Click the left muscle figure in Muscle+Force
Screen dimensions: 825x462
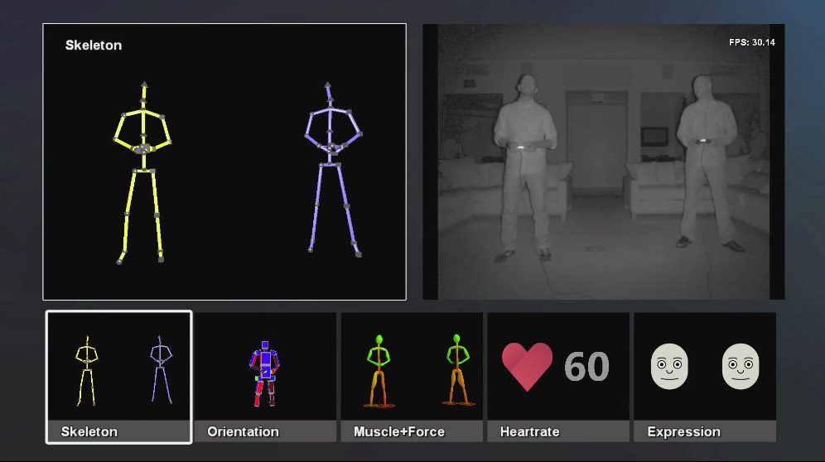point(379,372)
